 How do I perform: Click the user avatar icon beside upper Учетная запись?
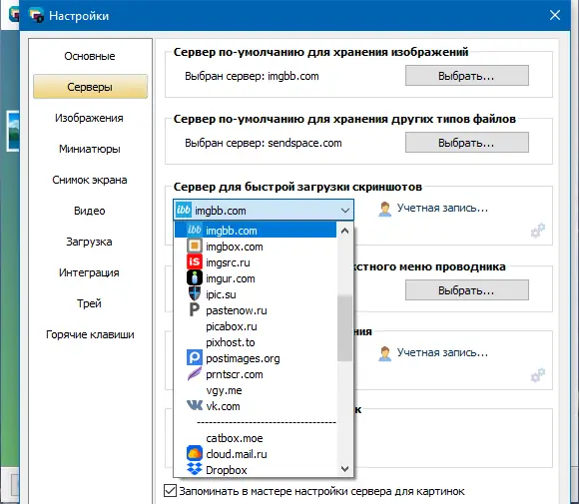tap(384, 210)
